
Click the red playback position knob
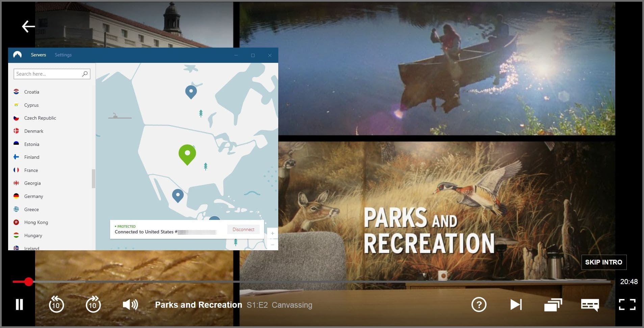click(x=29, y=281)
